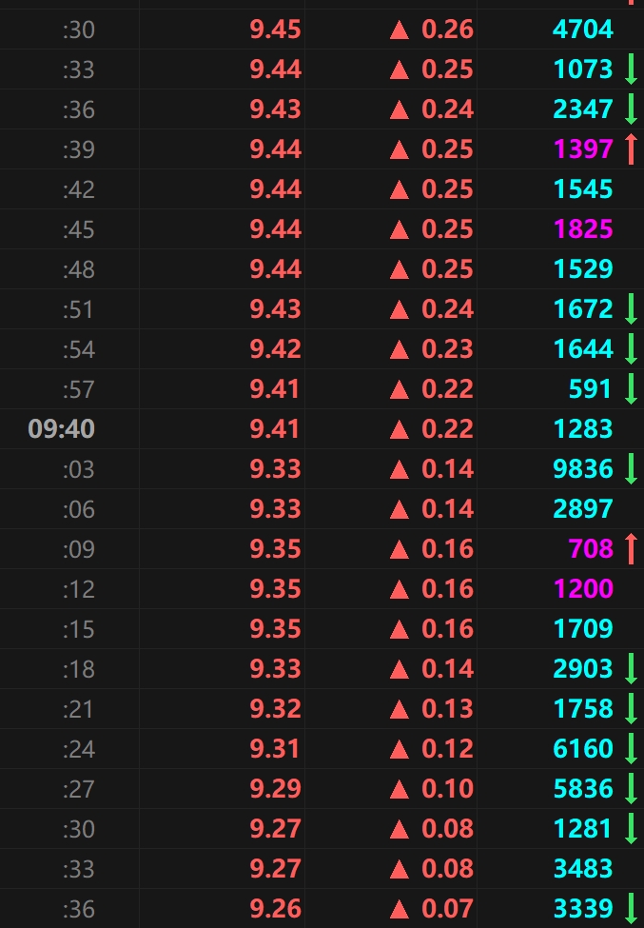Select the volume cell 4704
The height and width of the screenshot is (928, 644).
(582, 29)
